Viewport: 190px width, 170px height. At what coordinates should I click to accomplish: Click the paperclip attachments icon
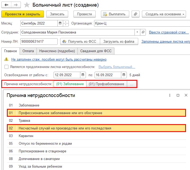click(136, 14)
